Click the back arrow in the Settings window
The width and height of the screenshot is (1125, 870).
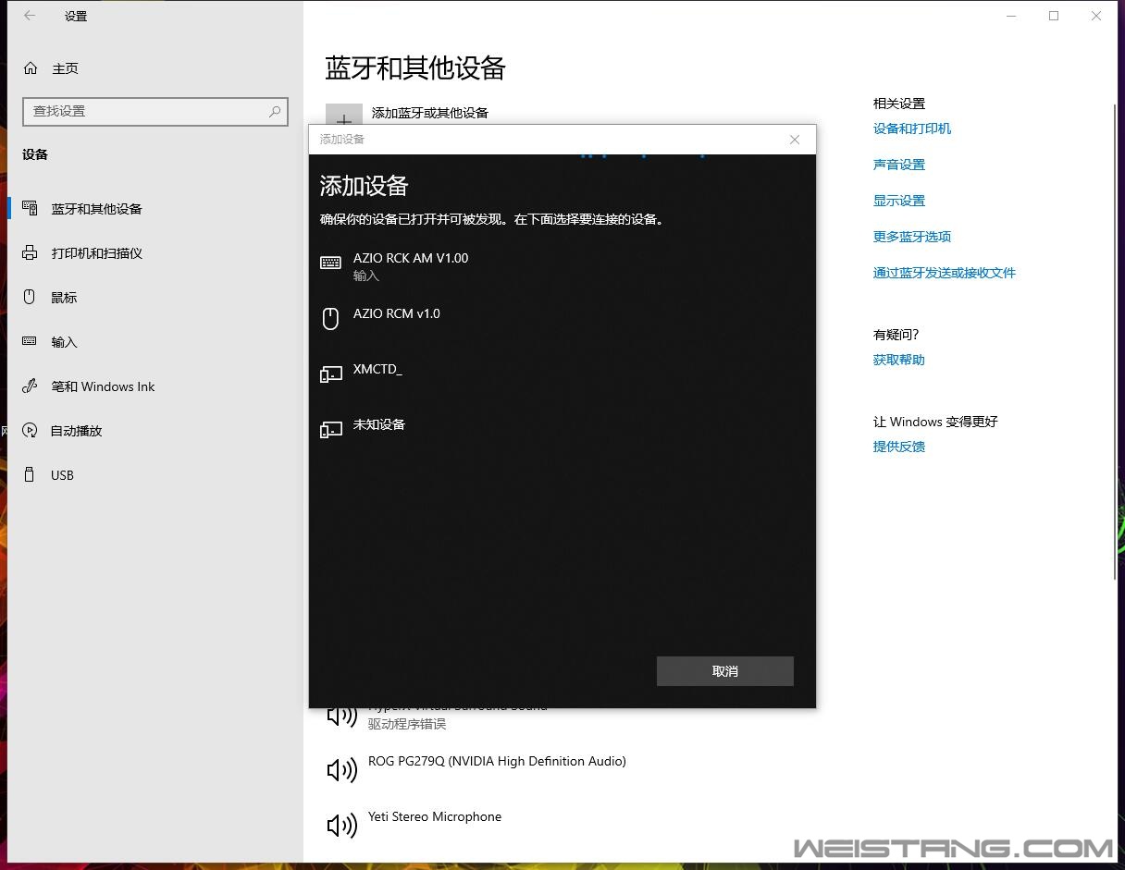30,16
